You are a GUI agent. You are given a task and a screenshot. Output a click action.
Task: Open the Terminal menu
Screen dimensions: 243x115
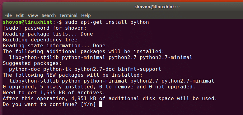point(68,15)
